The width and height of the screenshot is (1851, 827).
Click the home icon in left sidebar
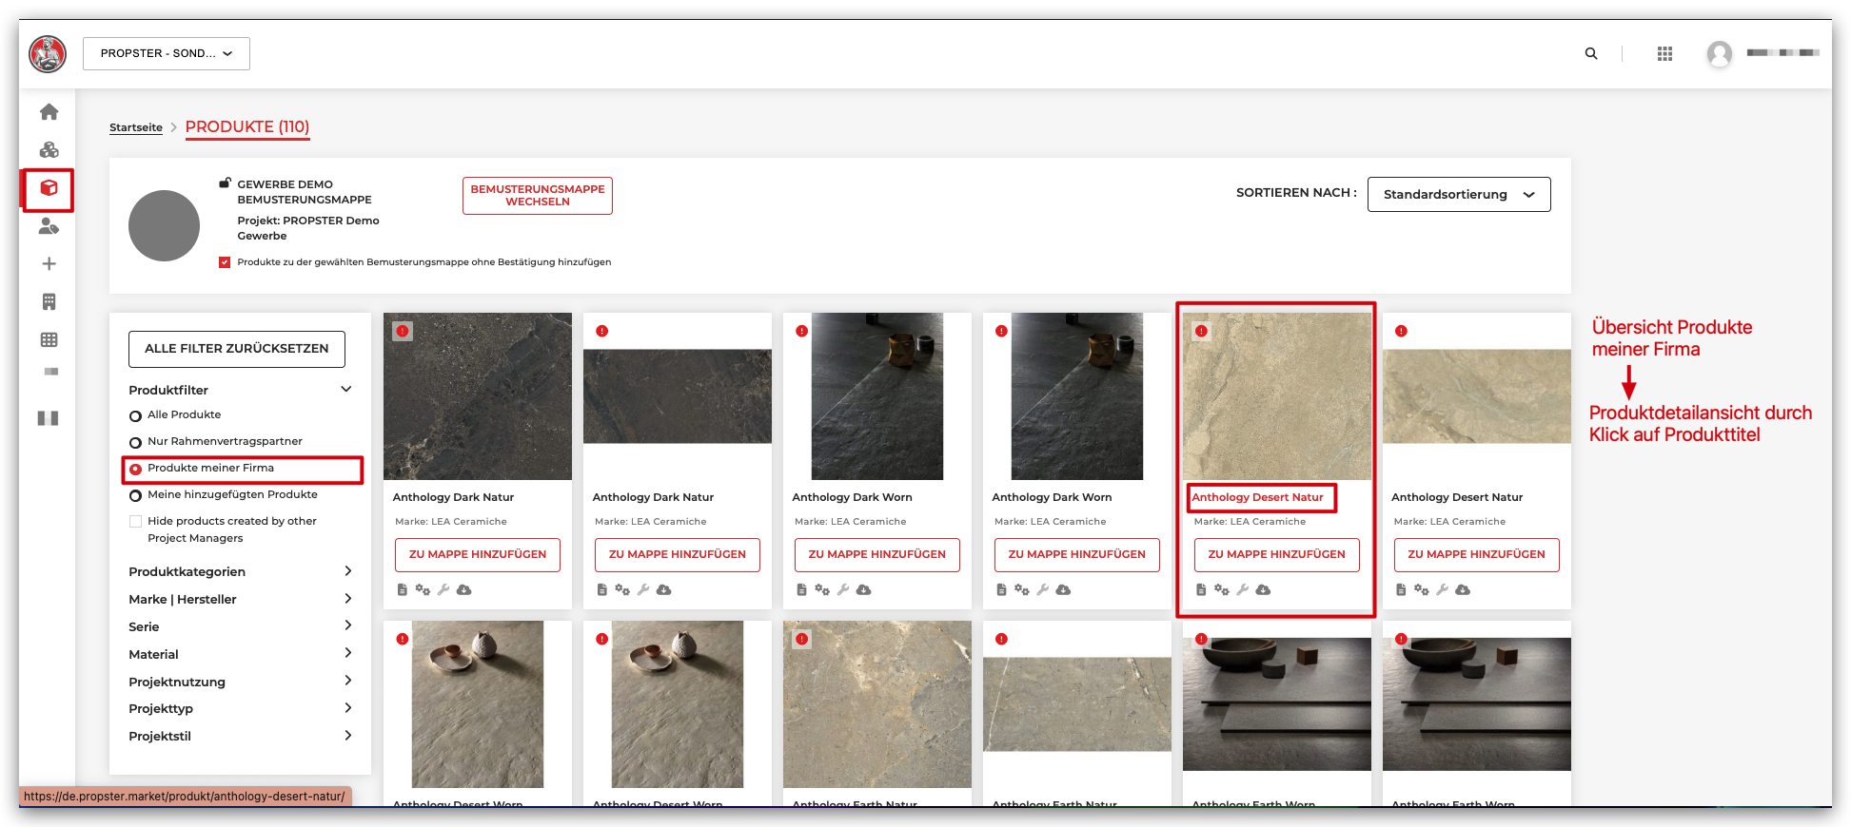[x=49, y=112]
